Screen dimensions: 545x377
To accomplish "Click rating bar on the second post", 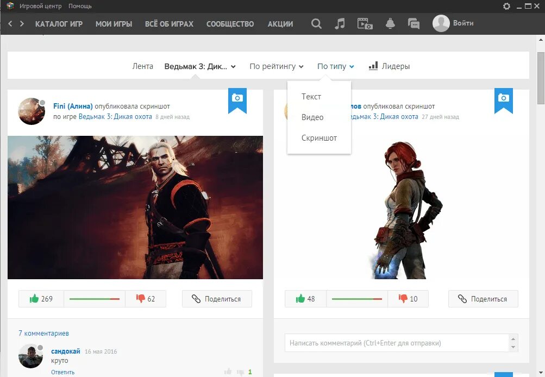I will click(357, 299).
